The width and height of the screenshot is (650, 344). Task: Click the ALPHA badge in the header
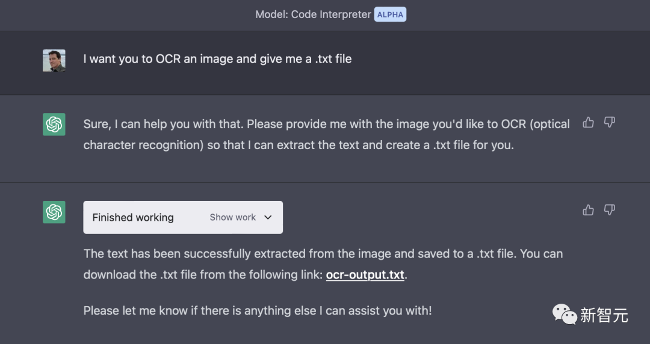(x=390, y=14)
